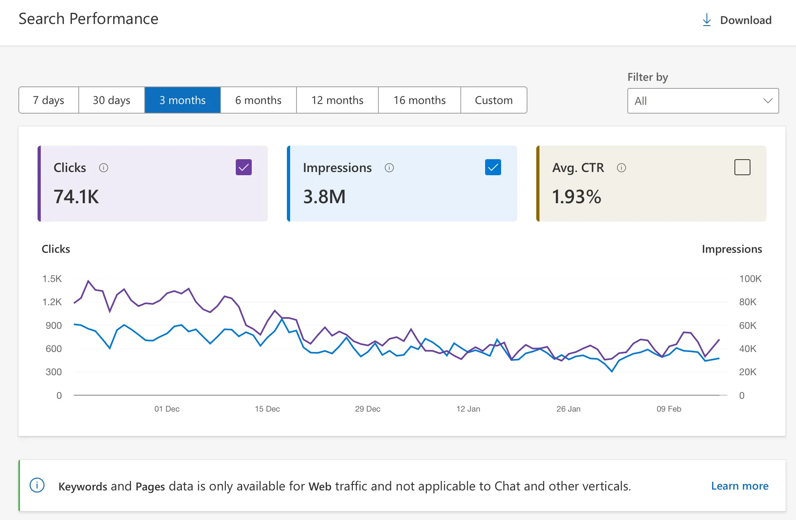Viewport: 796px width, 520px height.
Task: Open the Filter by dropdown
Action: pyautogui.click(x=702, y=101)
